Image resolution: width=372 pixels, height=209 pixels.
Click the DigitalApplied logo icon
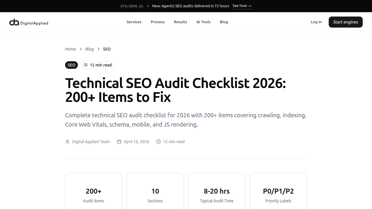click(14, 22)
